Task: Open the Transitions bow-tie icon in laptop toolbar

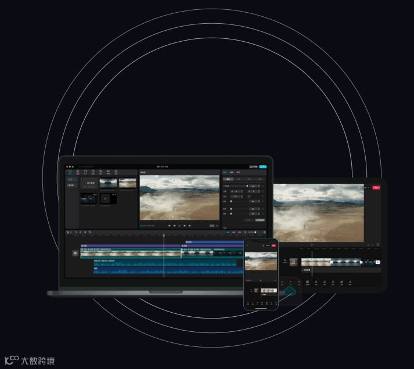Action: pos(108,172)
